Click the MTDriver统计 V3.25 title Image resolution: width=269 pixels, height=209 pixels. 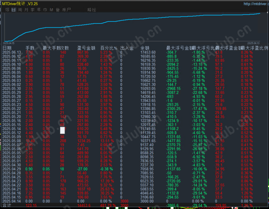[20, 4]
